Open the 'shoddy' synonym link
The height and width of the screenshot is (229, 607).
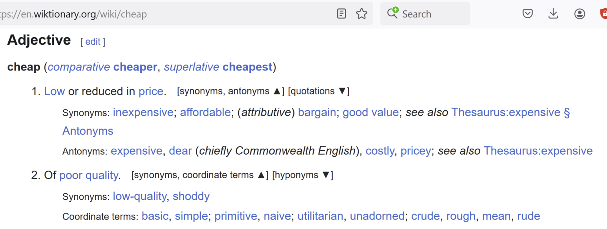(191, 196)
